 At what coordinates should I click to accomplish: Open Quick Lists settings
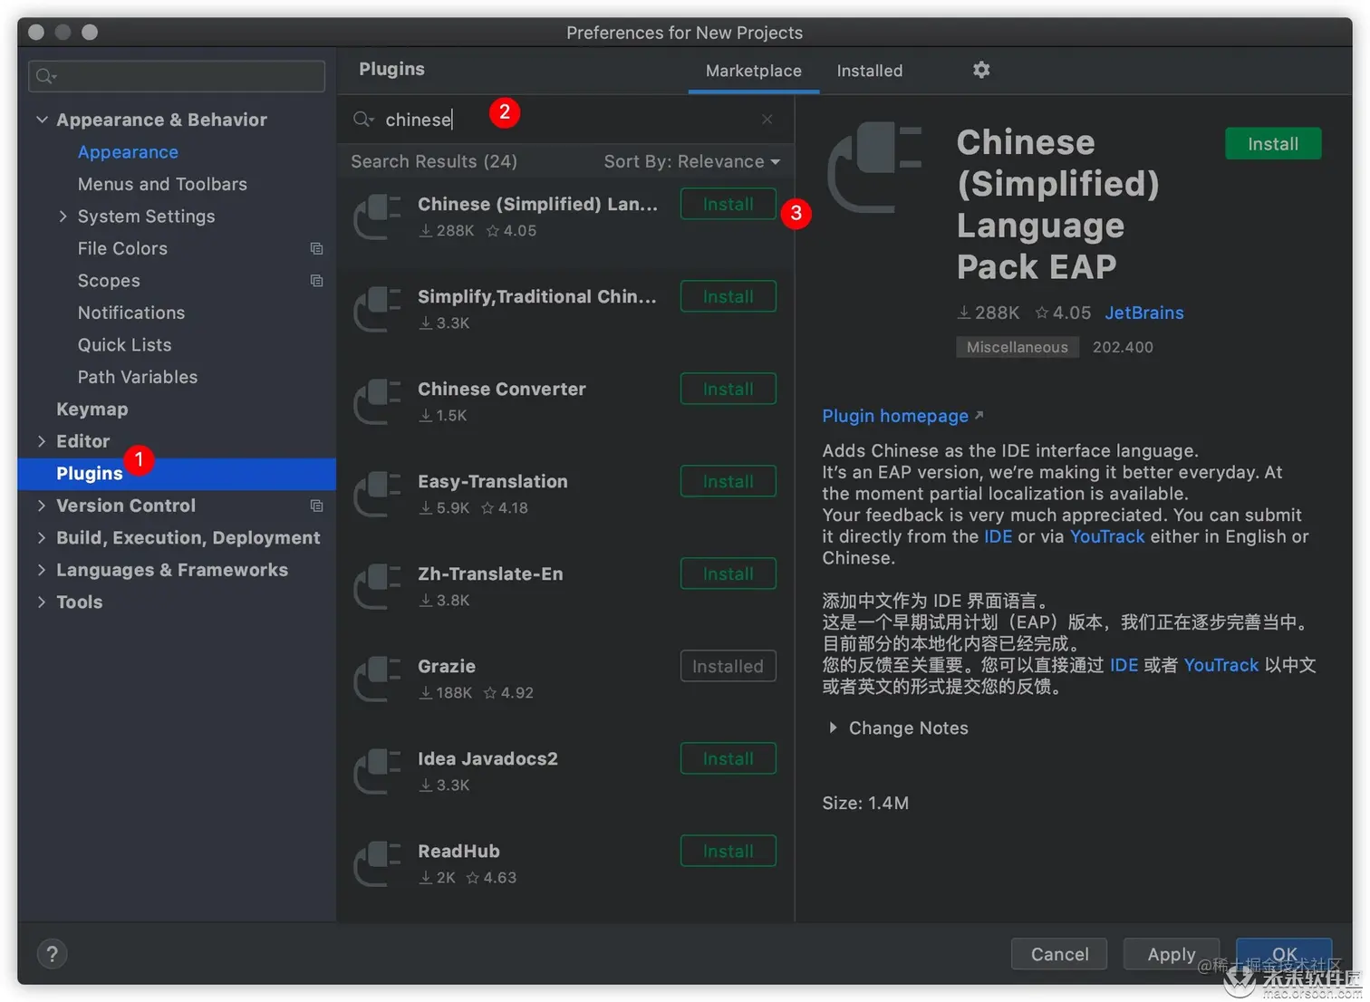[x=124, y=345]
